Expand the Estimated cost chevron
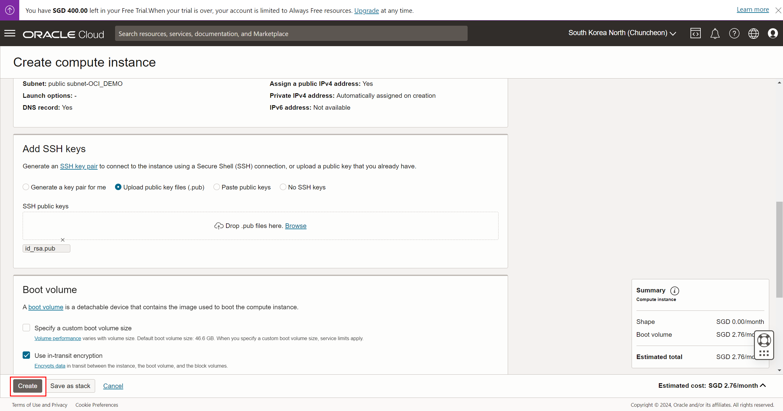 [763, 385]
